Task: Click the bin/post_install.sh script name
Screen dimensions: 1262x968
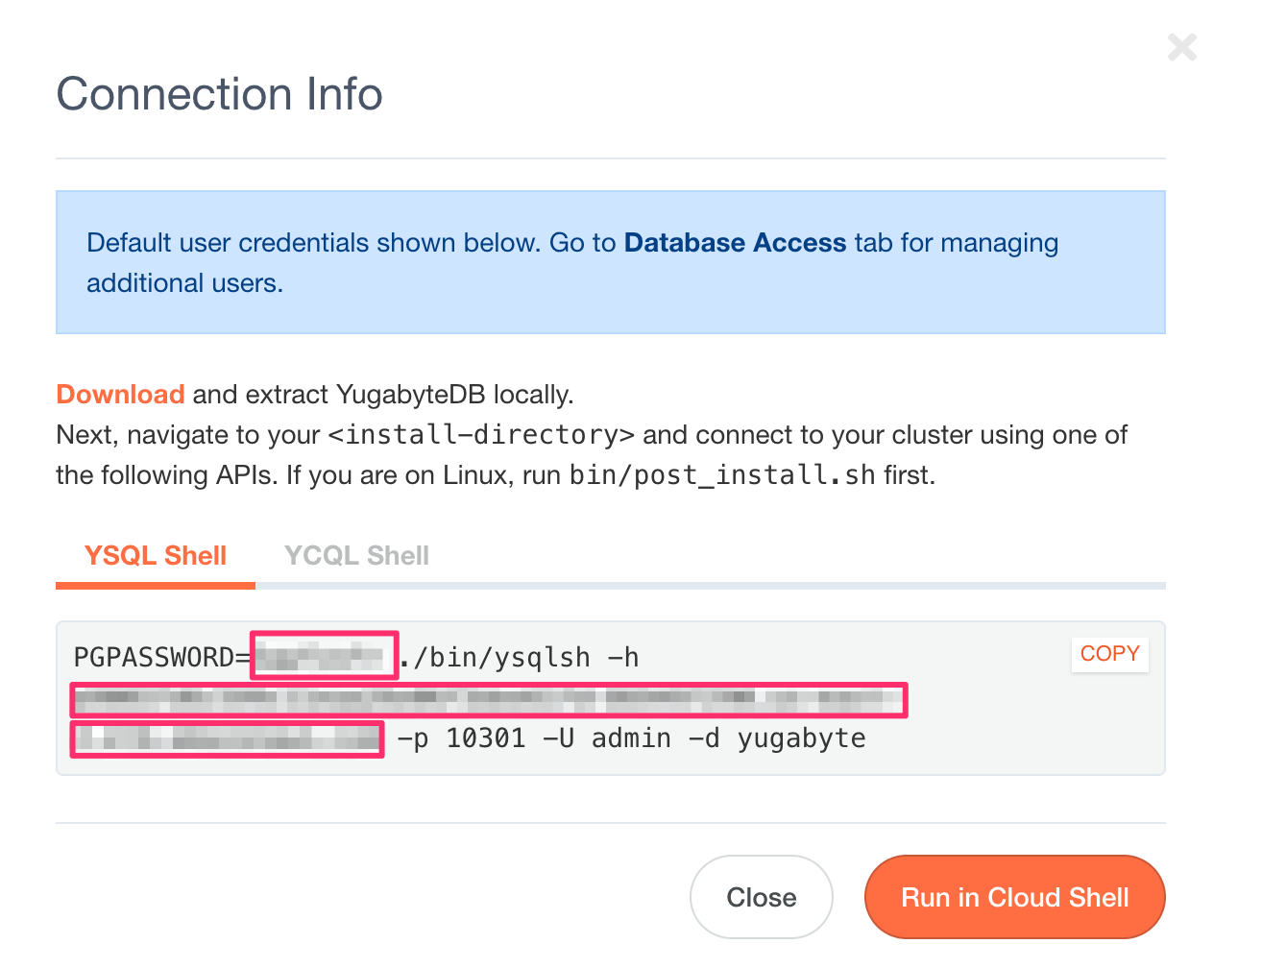Action: click(721, 475)
